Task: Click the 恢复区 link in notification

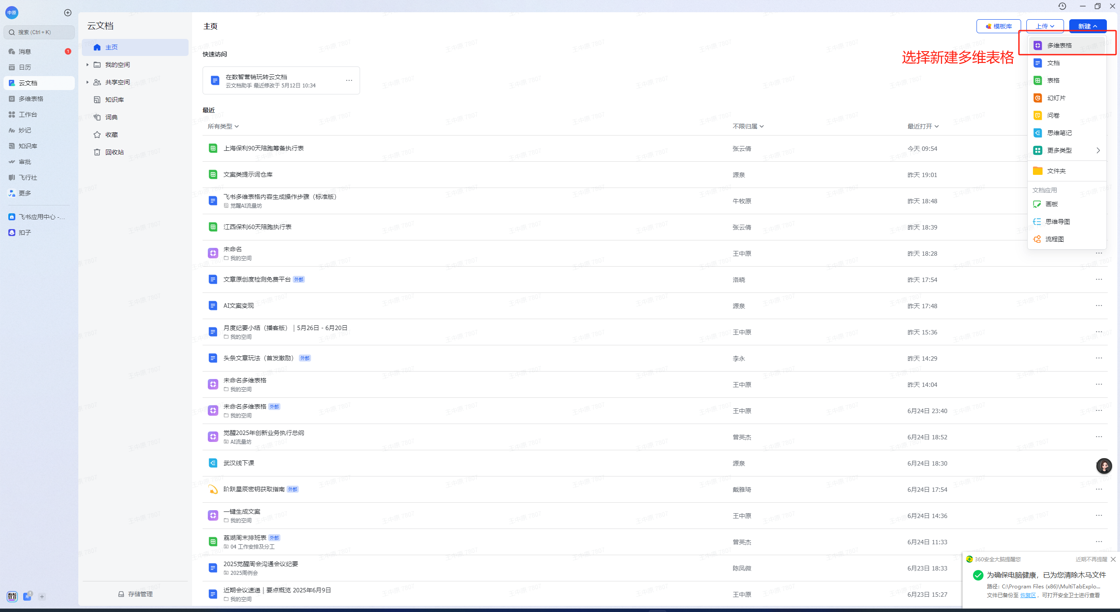Action: [x=1028, y=595]
